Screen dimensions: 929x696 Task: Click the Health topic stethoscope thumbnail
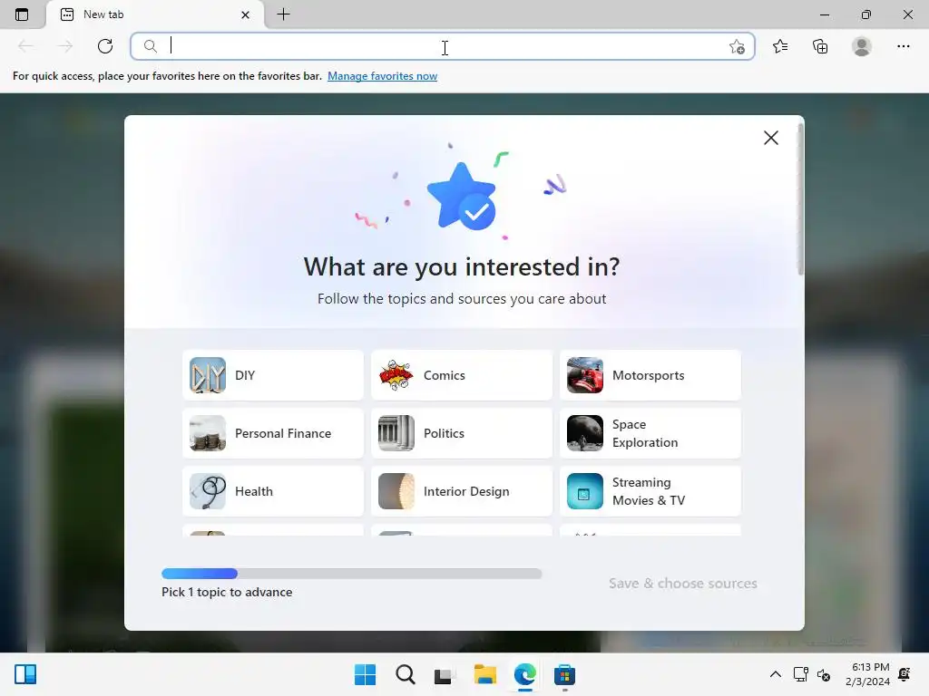point(208,491)
